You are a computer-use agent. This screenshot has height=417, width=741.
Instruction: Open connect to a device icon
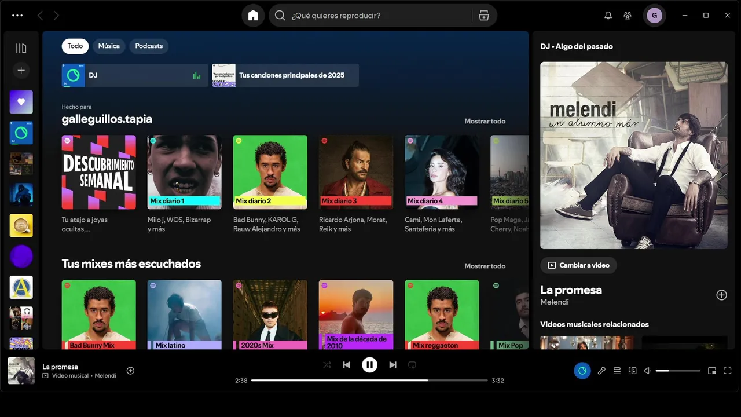(633, 371)
